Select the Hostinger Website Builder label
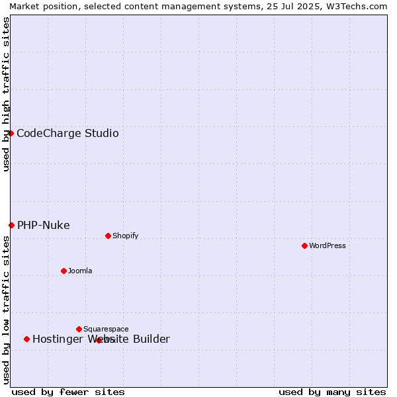Viewport: 397px width, 397px height. tap(101, 339)
